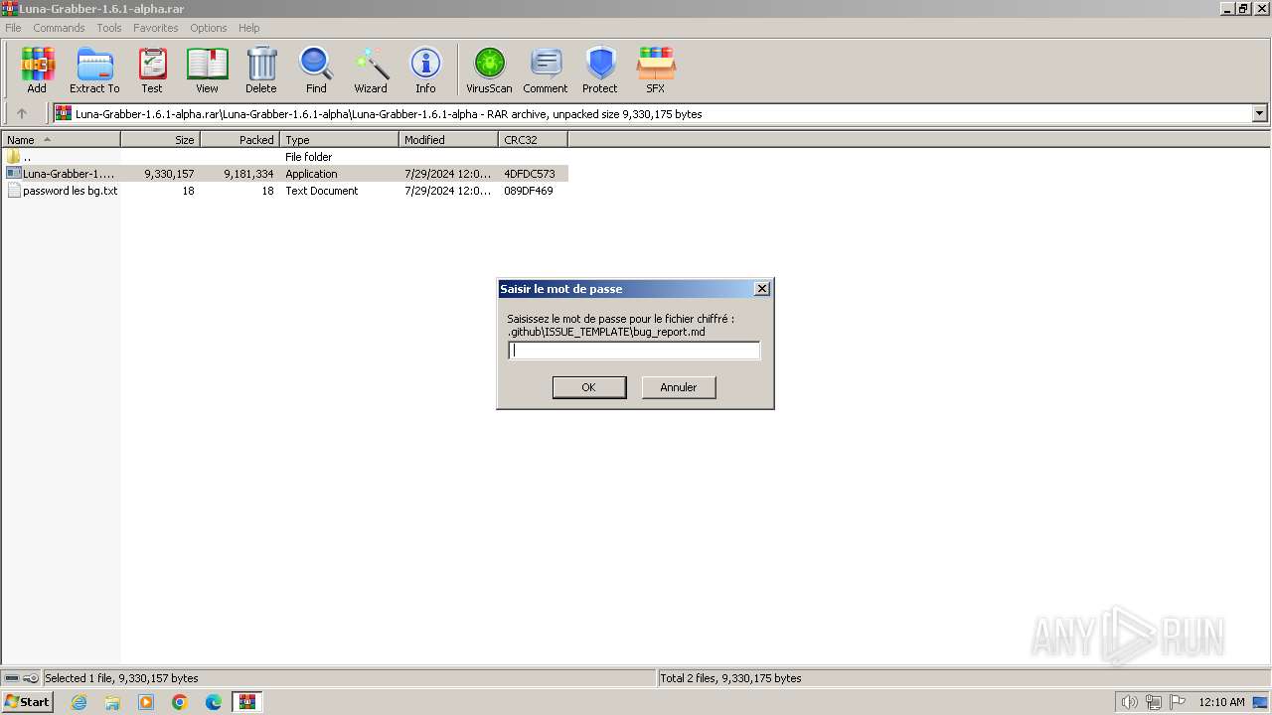Select the parent folder '..' row
The image size is (1272, 715).
coord(285,157)
